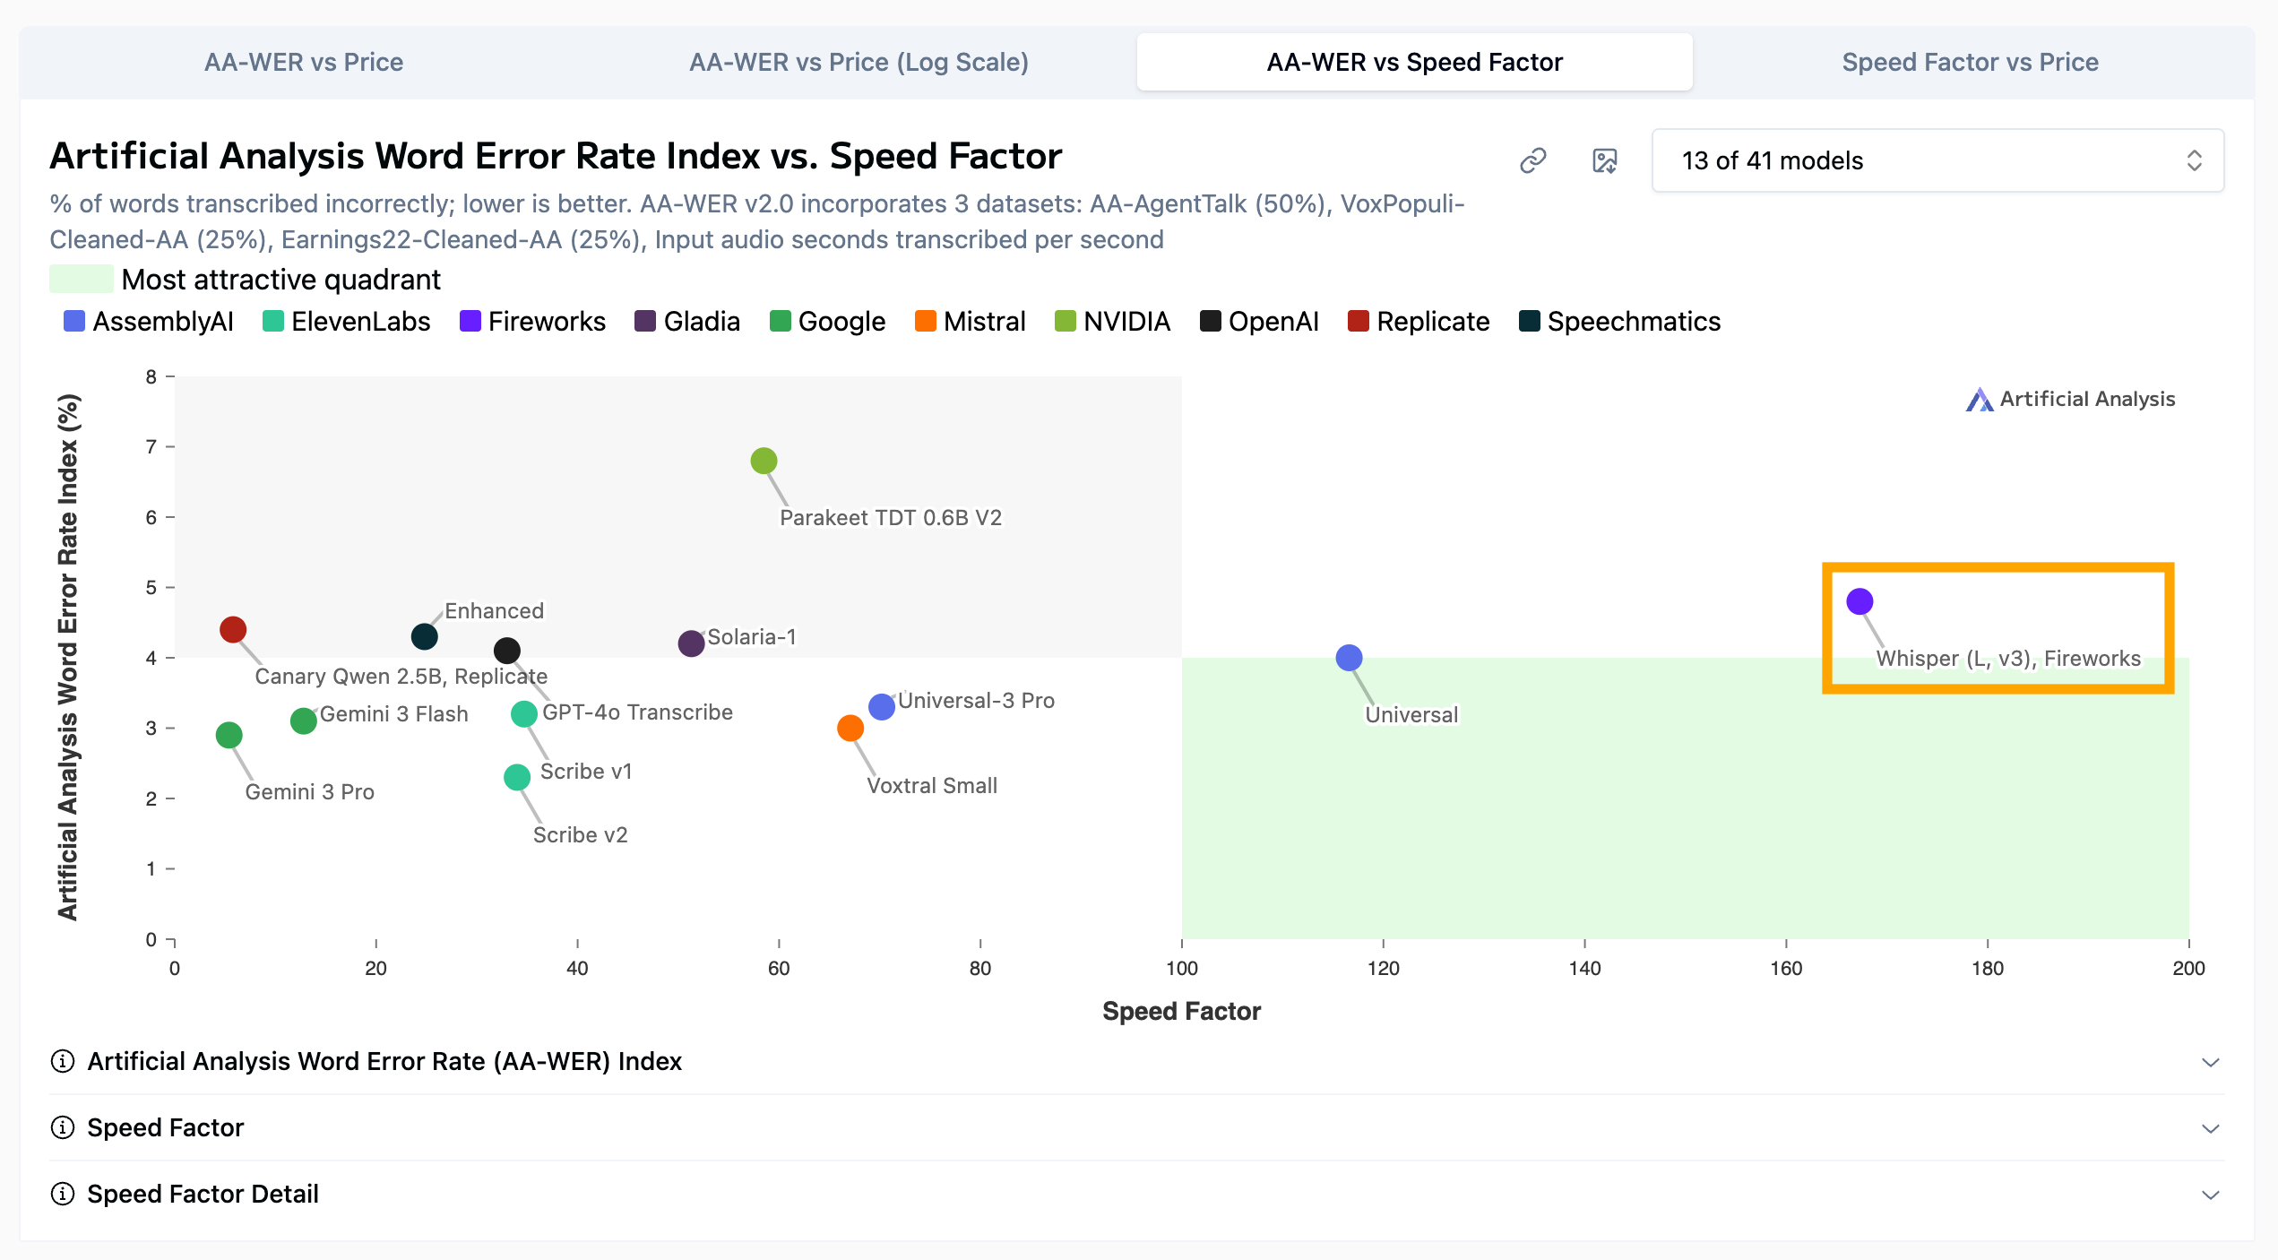Click the Parakeet TDT 0.6B V2 point
Screen dimensions: 2278x1260
click(764, 461)
